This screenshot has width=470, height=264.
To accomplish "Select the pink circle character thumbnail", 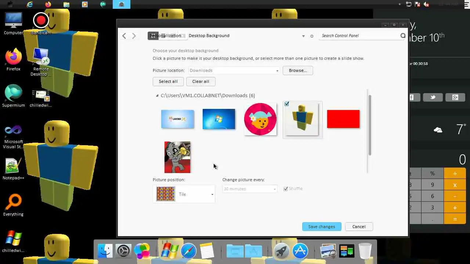I will click(x=260, y=119).
